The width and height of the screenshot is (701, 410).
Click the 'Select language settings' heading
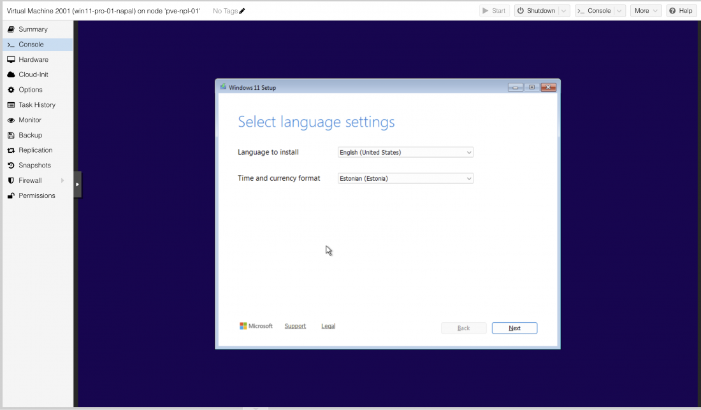[x=316, y=122]
